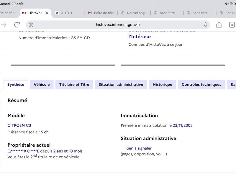Viewport: 236px width, 177px height.
Task: Reload the page with refresh icon
Action: 17,25
